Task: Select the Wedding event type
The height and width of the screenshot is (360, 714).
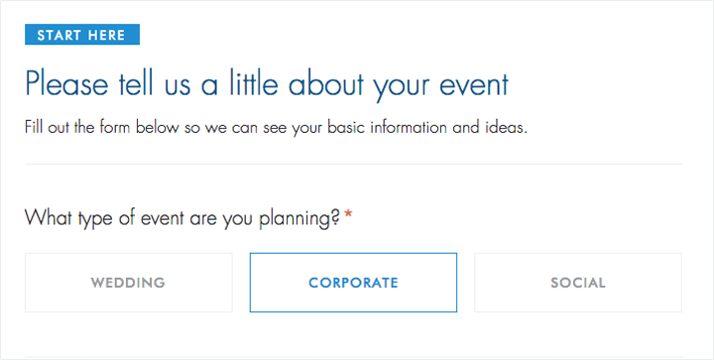Action: 128,283
